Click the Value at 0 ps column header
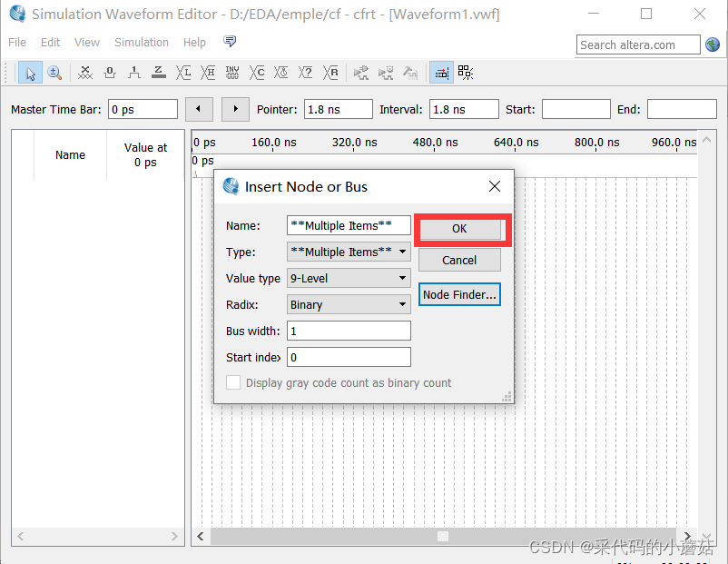Screen dimensions: 728x564 (145, 154)
